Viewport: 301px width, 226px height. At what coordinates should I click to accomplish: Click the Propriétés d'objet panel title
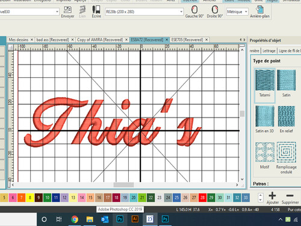tap(265, 40)
